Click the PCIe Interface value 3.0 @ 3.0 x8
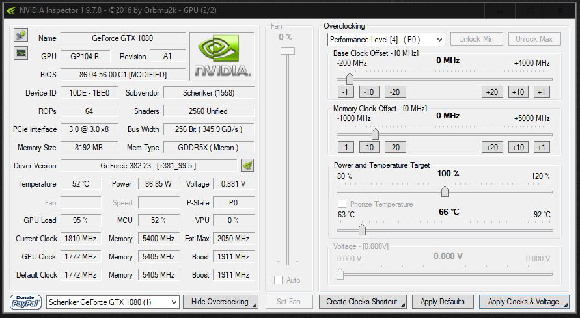The height and width of the screenshot is (318, 580). coord(89,129)
